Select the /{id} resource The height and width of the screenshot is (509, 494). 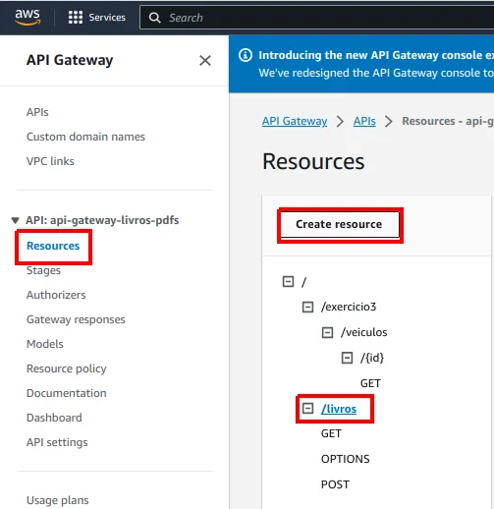click(372, 358)
